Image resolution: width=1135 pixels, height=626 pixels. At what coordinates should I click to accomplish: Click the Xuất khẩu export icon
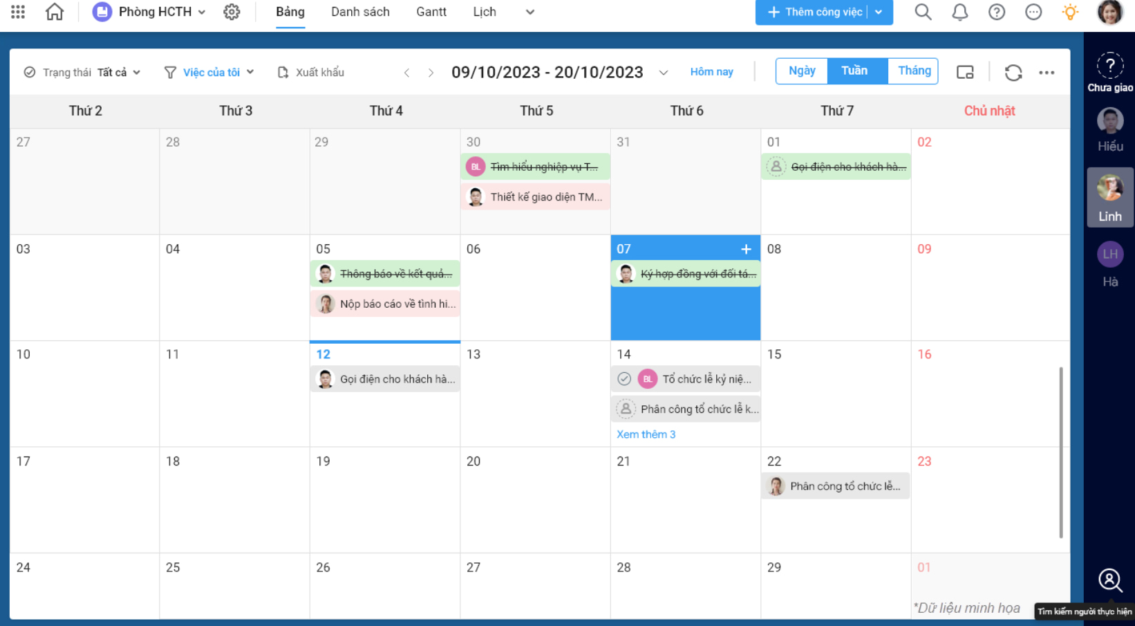pos(283,73)
